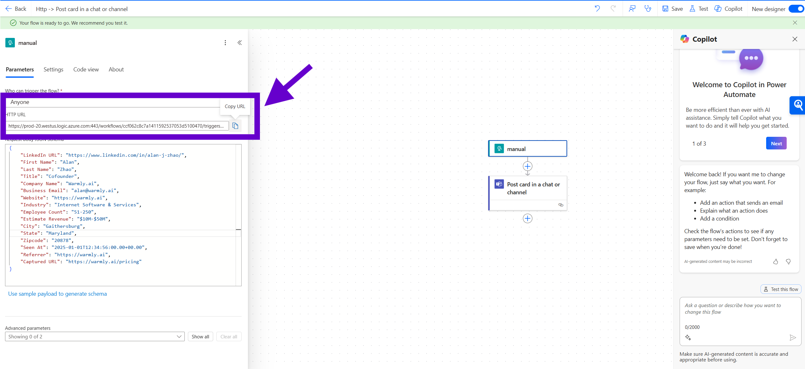Switch to the Code view tab
This screenshot has height=369, width=805.
(86, 70)
